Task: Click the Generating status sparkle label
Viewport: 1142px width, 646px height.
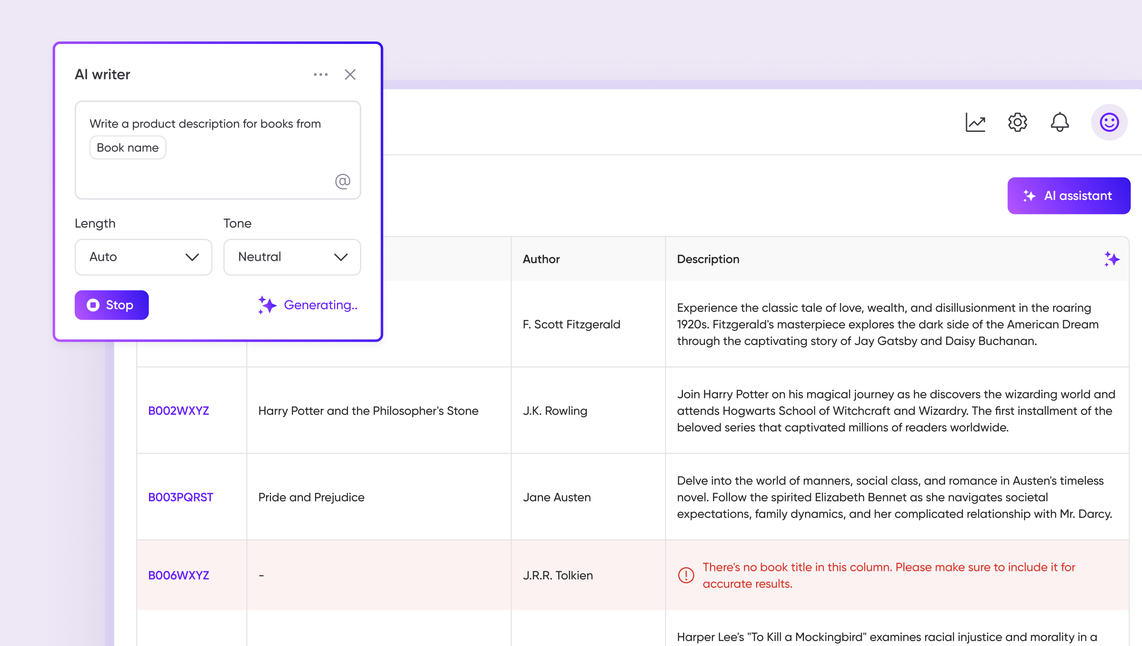Action: click(x=307, y=305)
